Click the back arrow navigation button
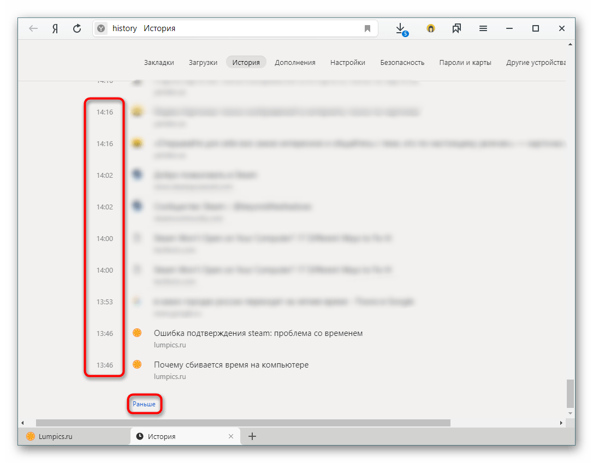The image size is (593, 463). coord(33,28)
